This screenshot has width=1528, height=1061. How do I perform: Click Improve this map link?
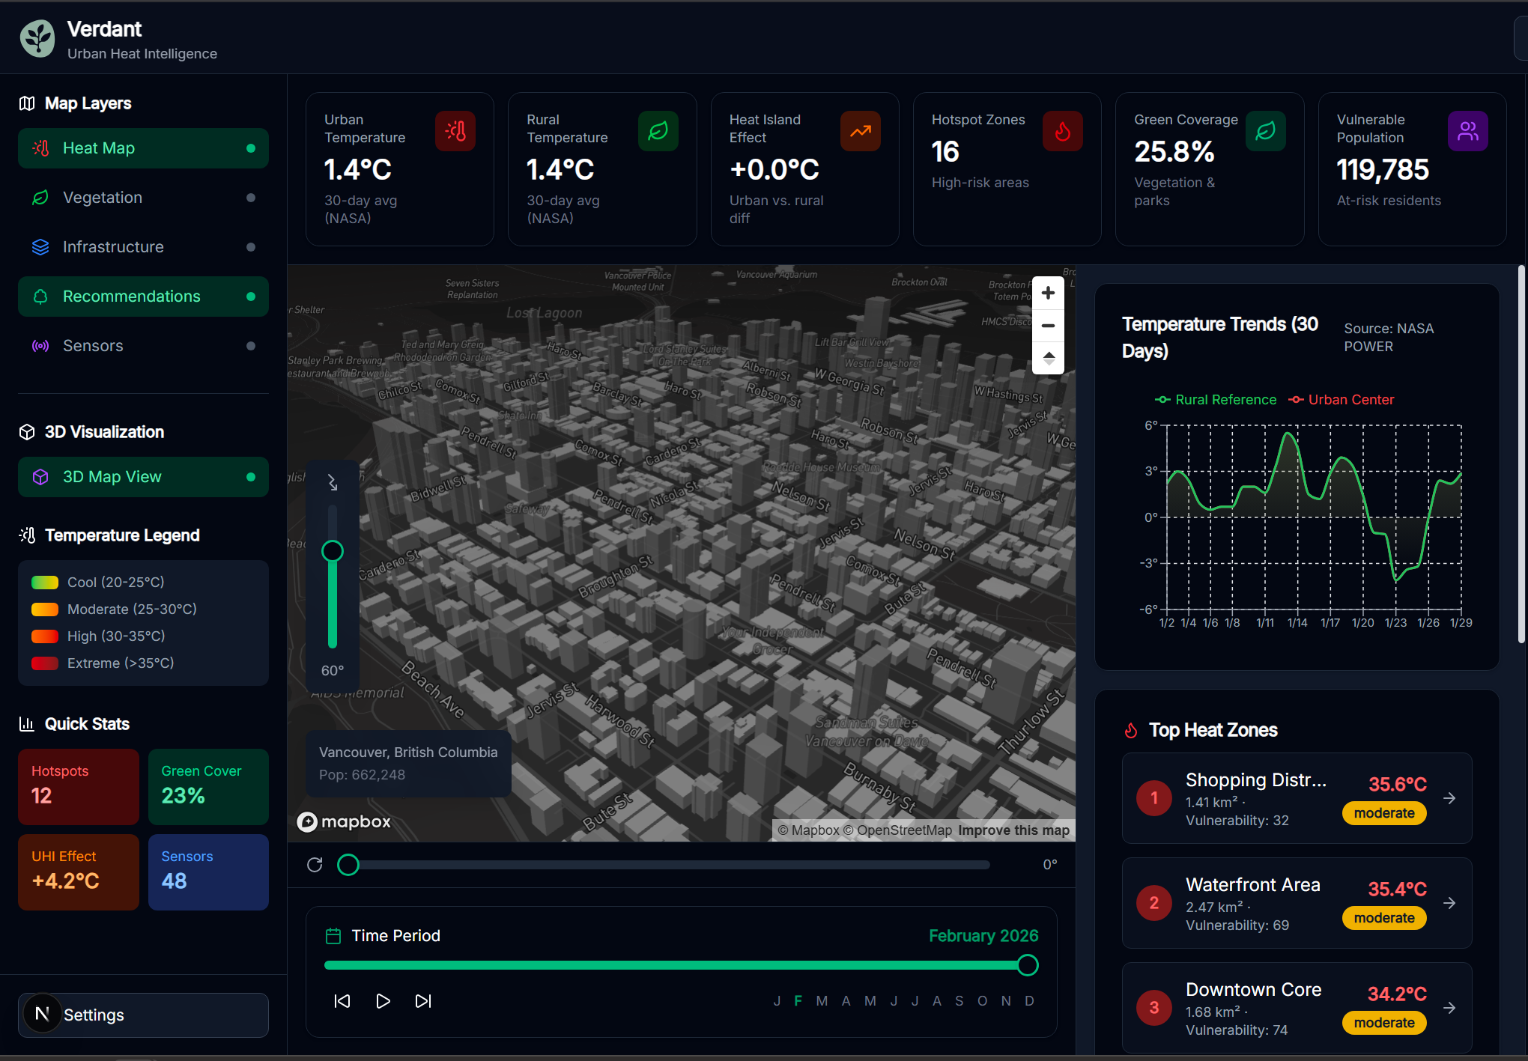point(1013,830)
